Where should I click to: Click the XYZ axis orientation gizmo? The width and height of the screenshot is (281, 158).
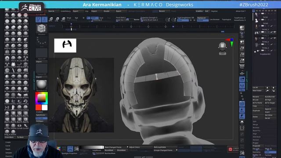coord(230,43)
